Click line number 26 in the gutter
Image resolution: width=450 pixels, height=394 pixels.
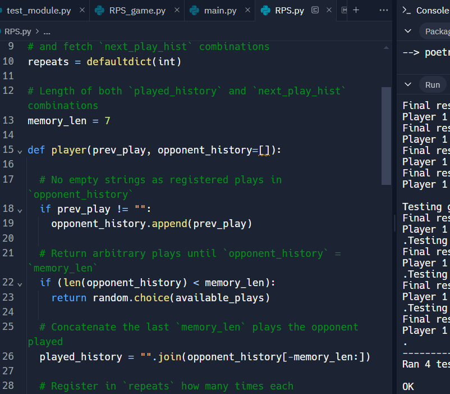(8, 356)
